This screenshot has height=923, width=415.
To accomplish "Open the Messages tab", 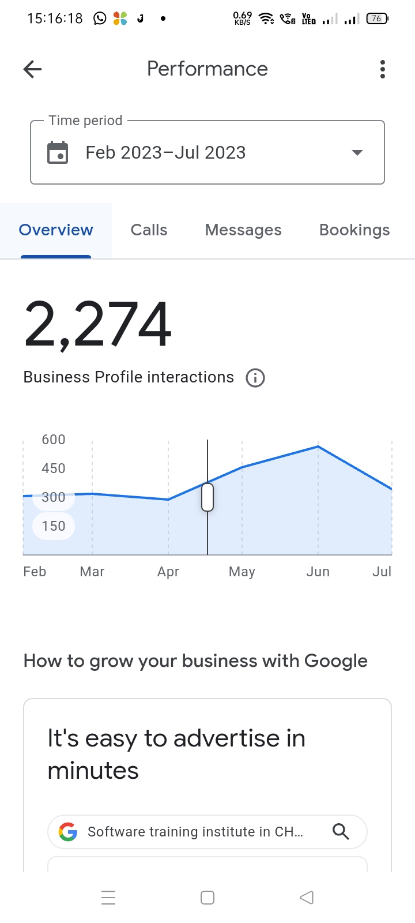I will pyautogui.click(x=243, y=230).
